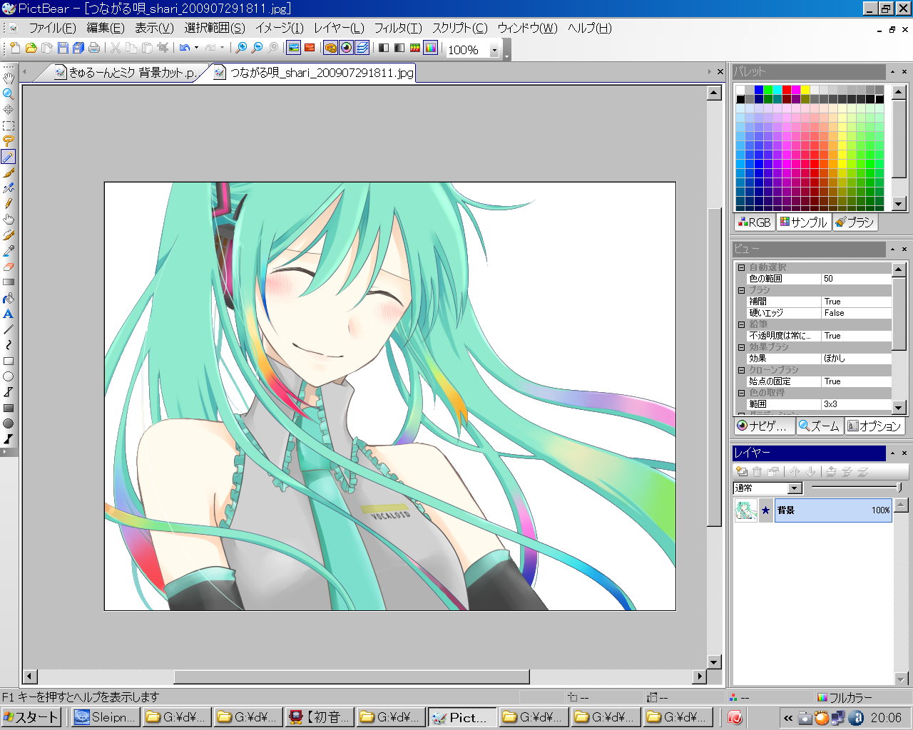Toggle the layer window button in toolbar

(362, 48)
